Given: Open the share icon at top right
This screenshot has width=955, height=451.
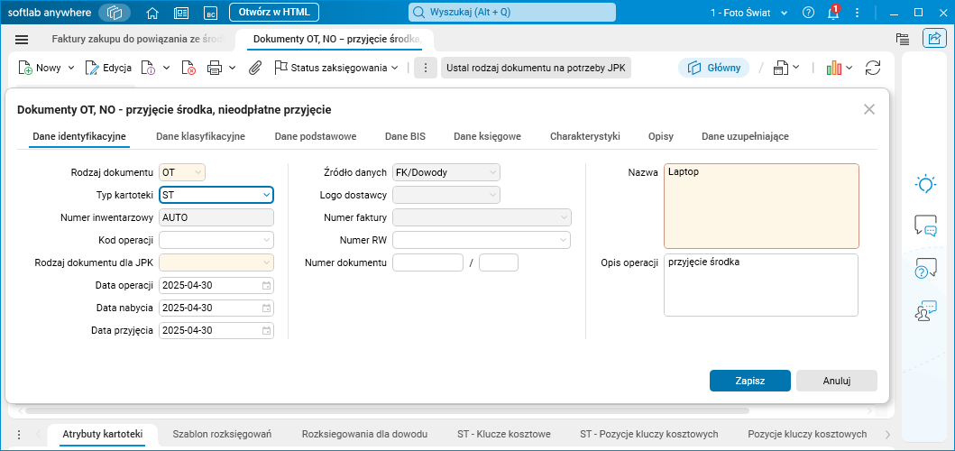Looking at the screenshot, I should click(933, 39).
